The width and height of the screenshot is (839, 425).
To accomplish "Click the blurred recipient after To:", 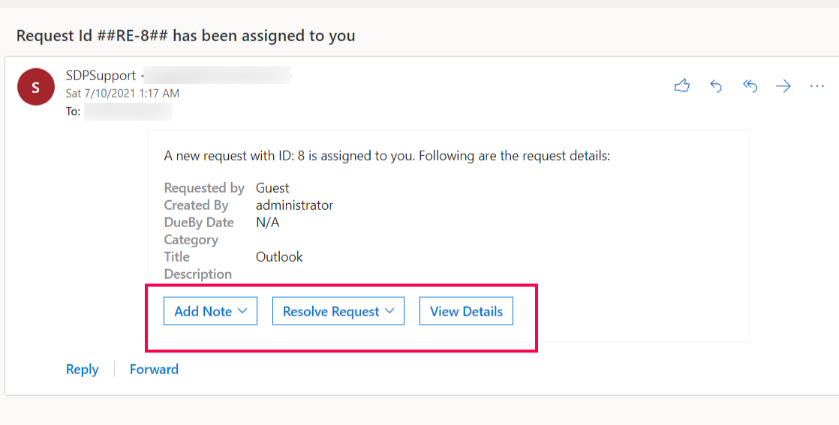I will pyautogui.click(x=128, y=111).
